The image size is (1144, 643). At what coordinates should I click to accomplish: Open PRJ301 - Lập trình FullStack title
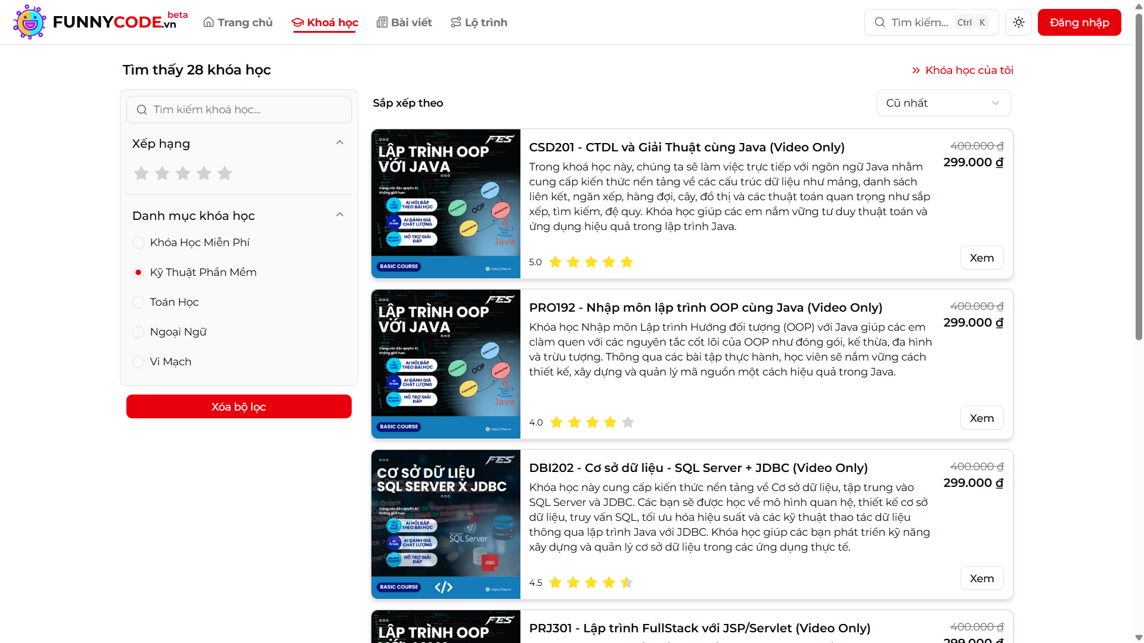click(x=700, y=628)
